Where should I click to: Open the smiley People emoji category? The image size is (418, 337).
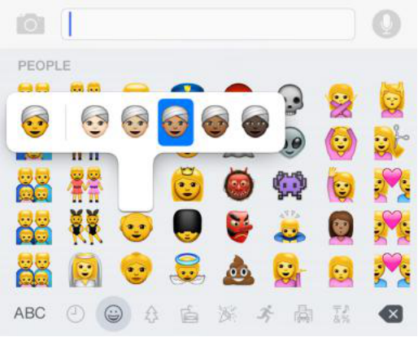(113, 314)
